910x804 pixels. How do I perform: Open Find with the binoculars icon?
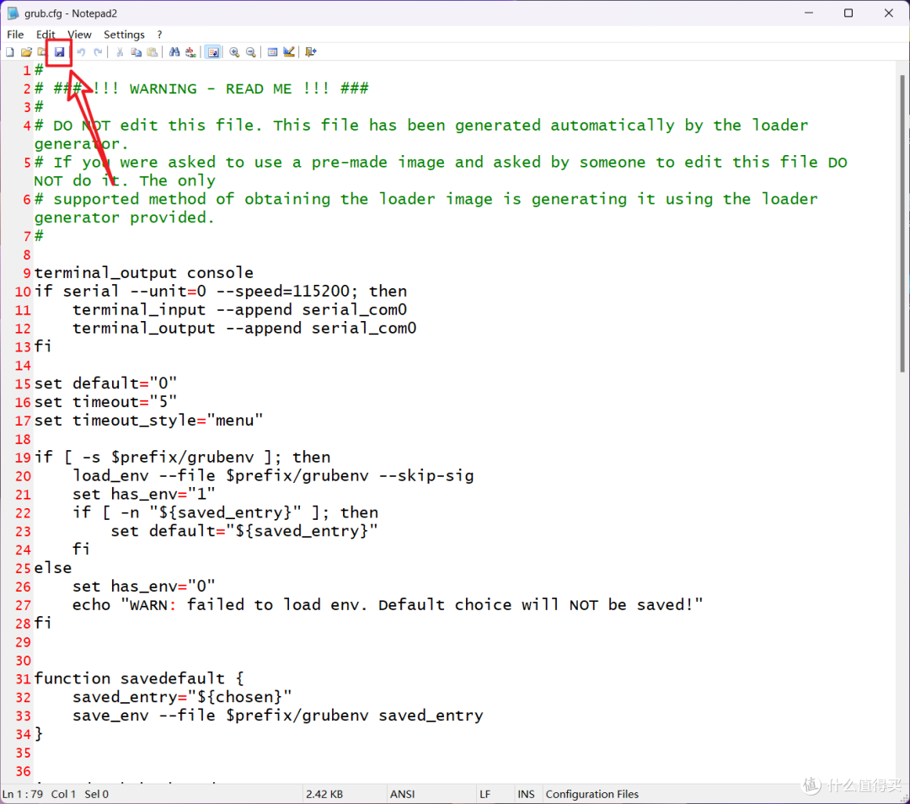(174, 52)
